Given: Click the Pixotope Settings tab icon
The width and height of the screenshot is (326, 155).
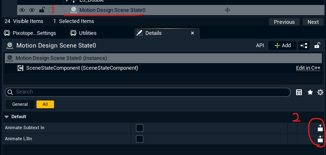Looking at the screenshot, I should (x=7, y=33).
